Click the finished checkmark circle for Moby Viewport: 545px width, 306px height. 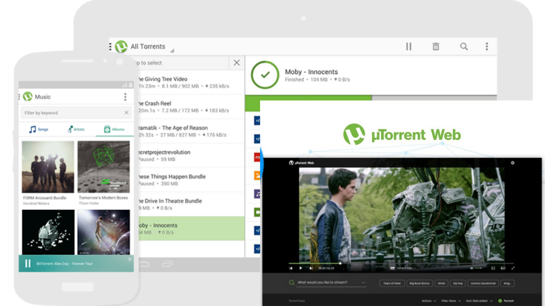click(265, 75)
